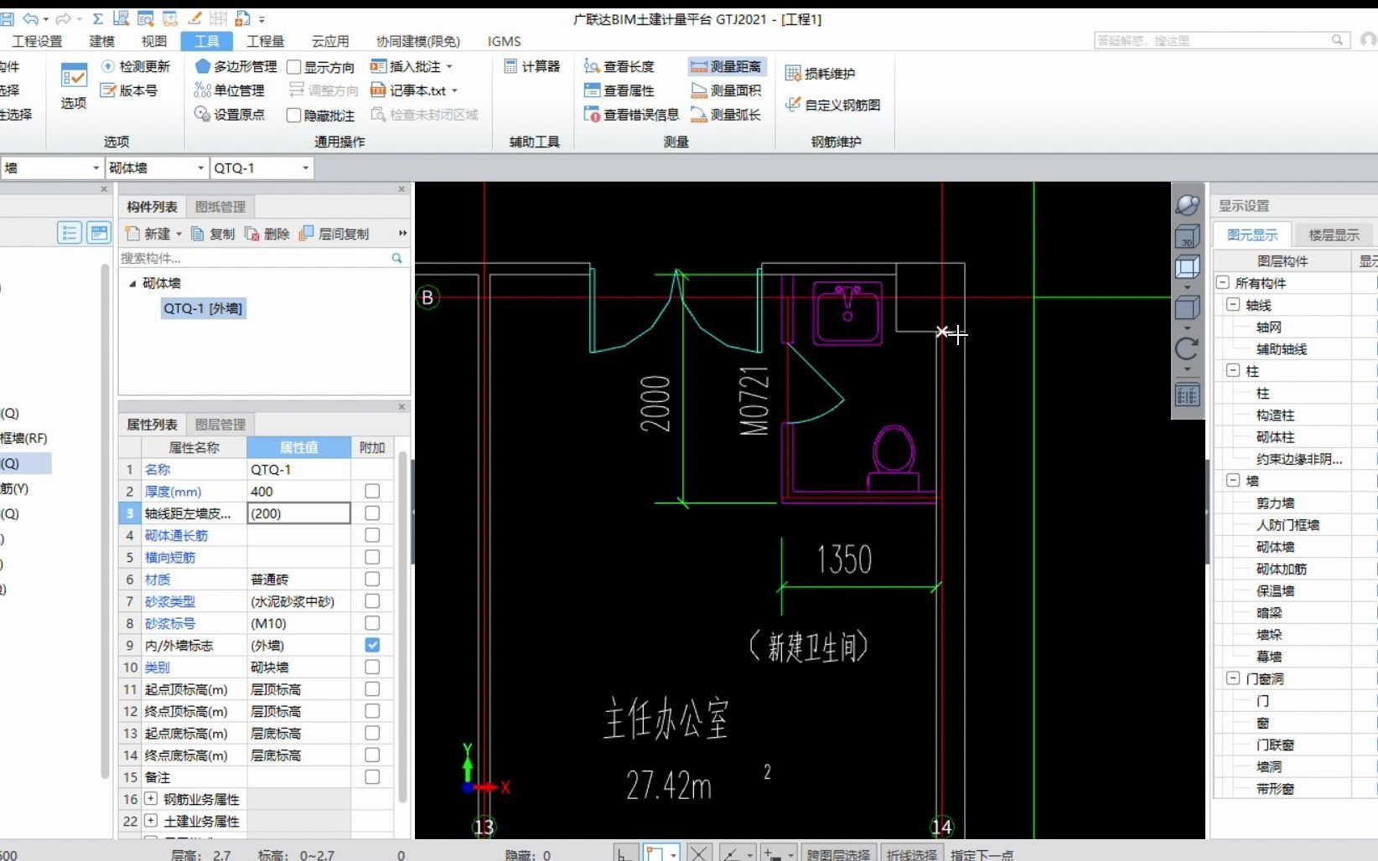
Task: Open the 计算器 calculator tool
Action: 531,66
